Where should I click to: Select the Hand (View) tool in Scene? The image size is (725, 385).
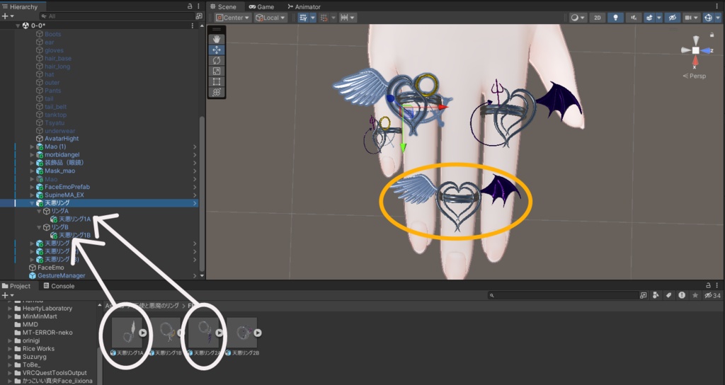click(217, 40)
